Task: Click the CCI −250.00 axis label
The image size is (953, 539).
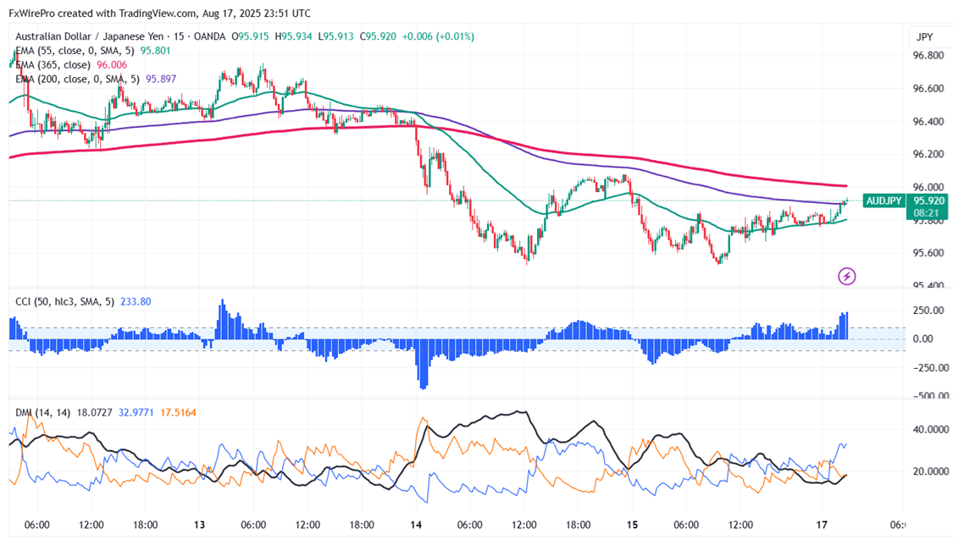Action: (930, 367)
